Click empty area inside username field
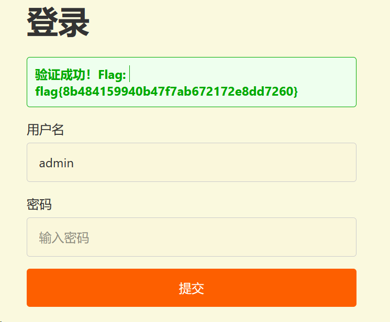The width and height of the screenshot is (390, 322). 214,163
